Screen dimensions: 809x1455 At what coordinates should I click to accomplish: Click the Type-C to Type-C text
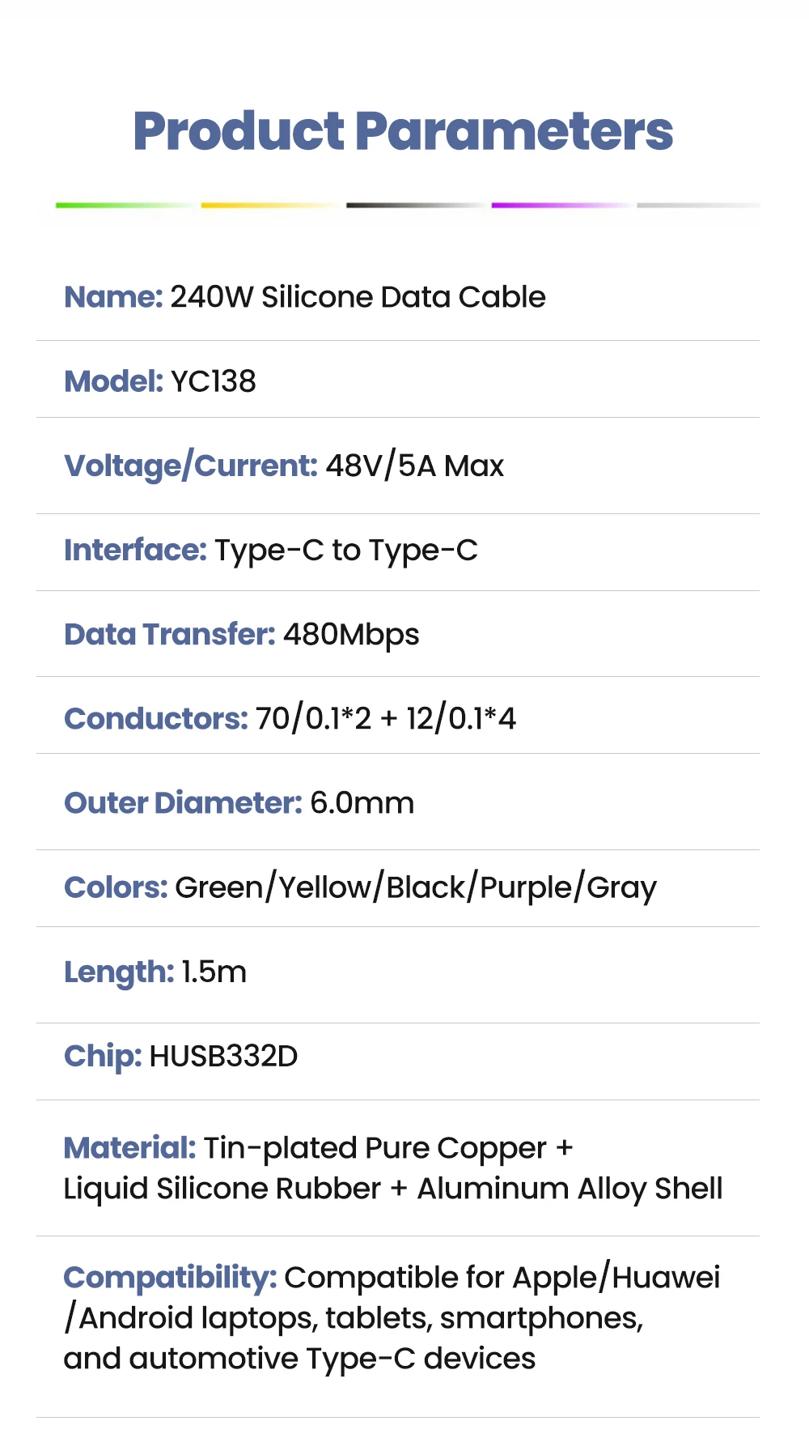(345, 551)
